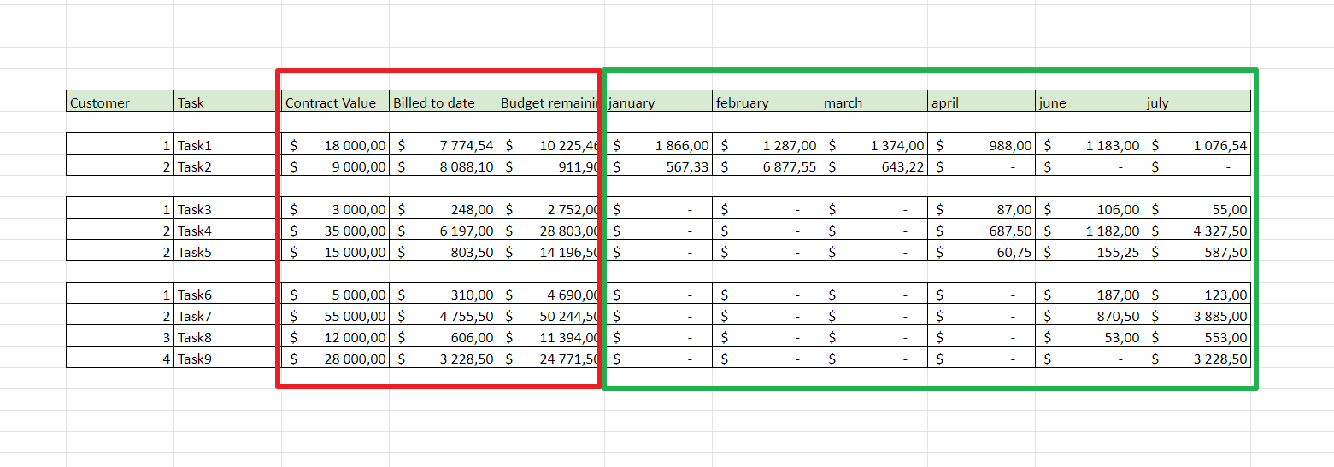The width and height of the screenshot is (1334, 467).
Task: Click april value 60,75
Action: coord(982,251)
